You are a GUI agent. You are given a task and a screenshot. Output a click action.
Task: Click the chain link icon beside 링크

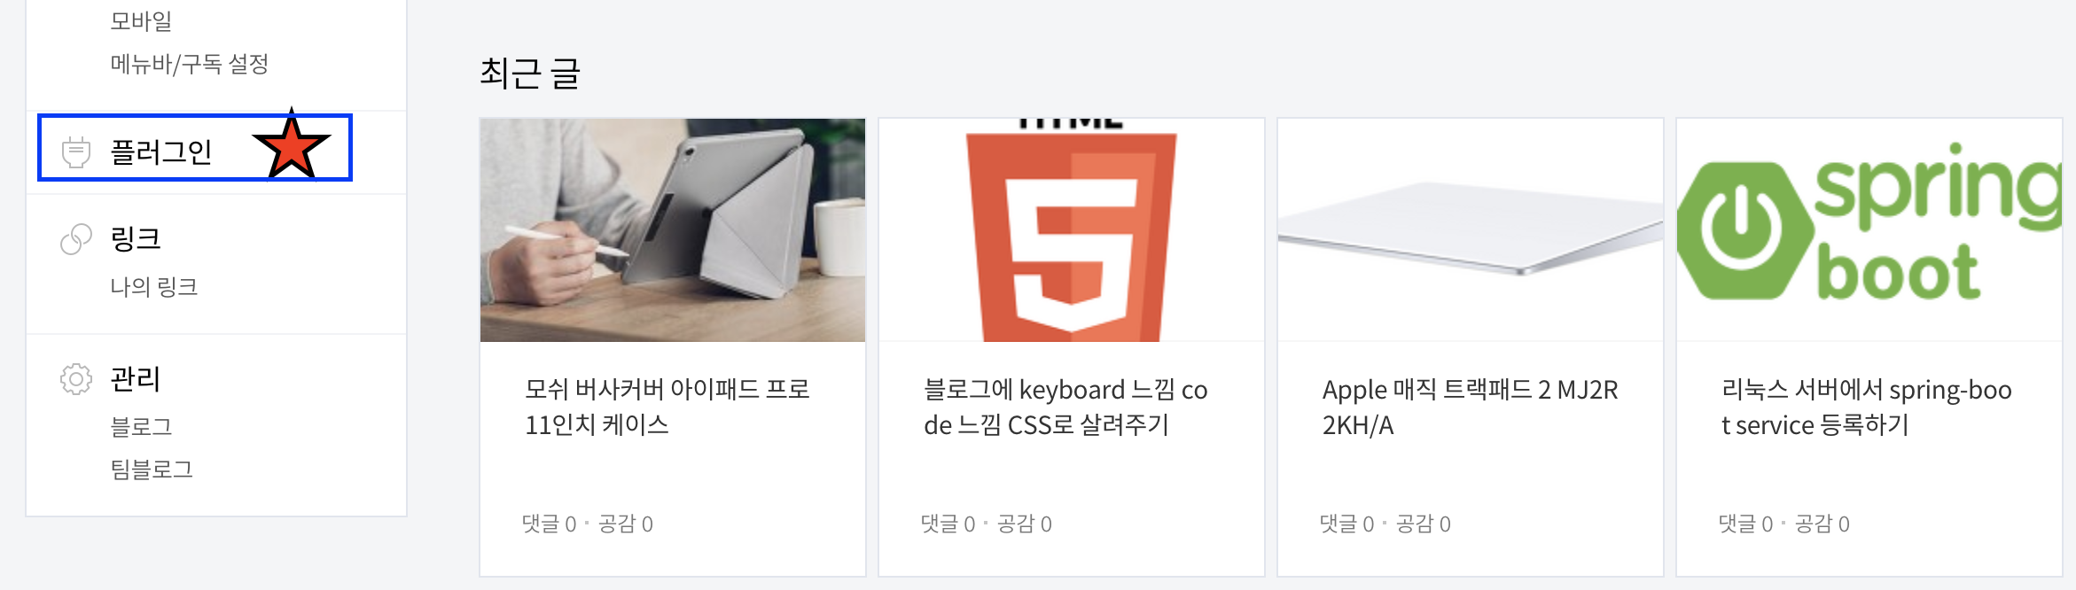pos(76,239)
